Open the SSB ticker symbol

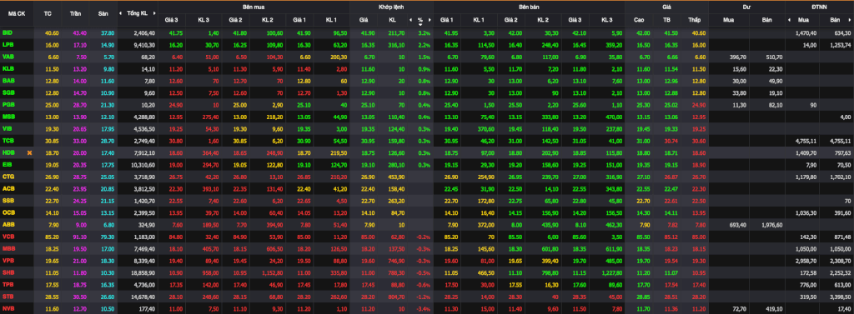8,200
